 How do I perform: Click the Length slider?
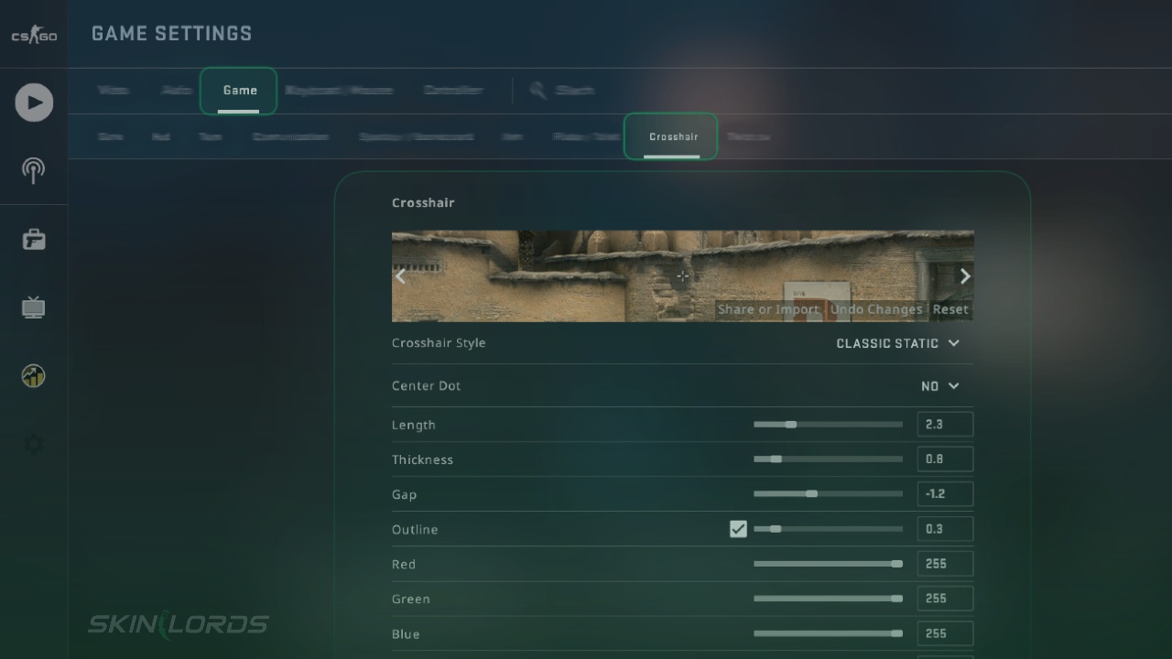click(x=828, y=425)
